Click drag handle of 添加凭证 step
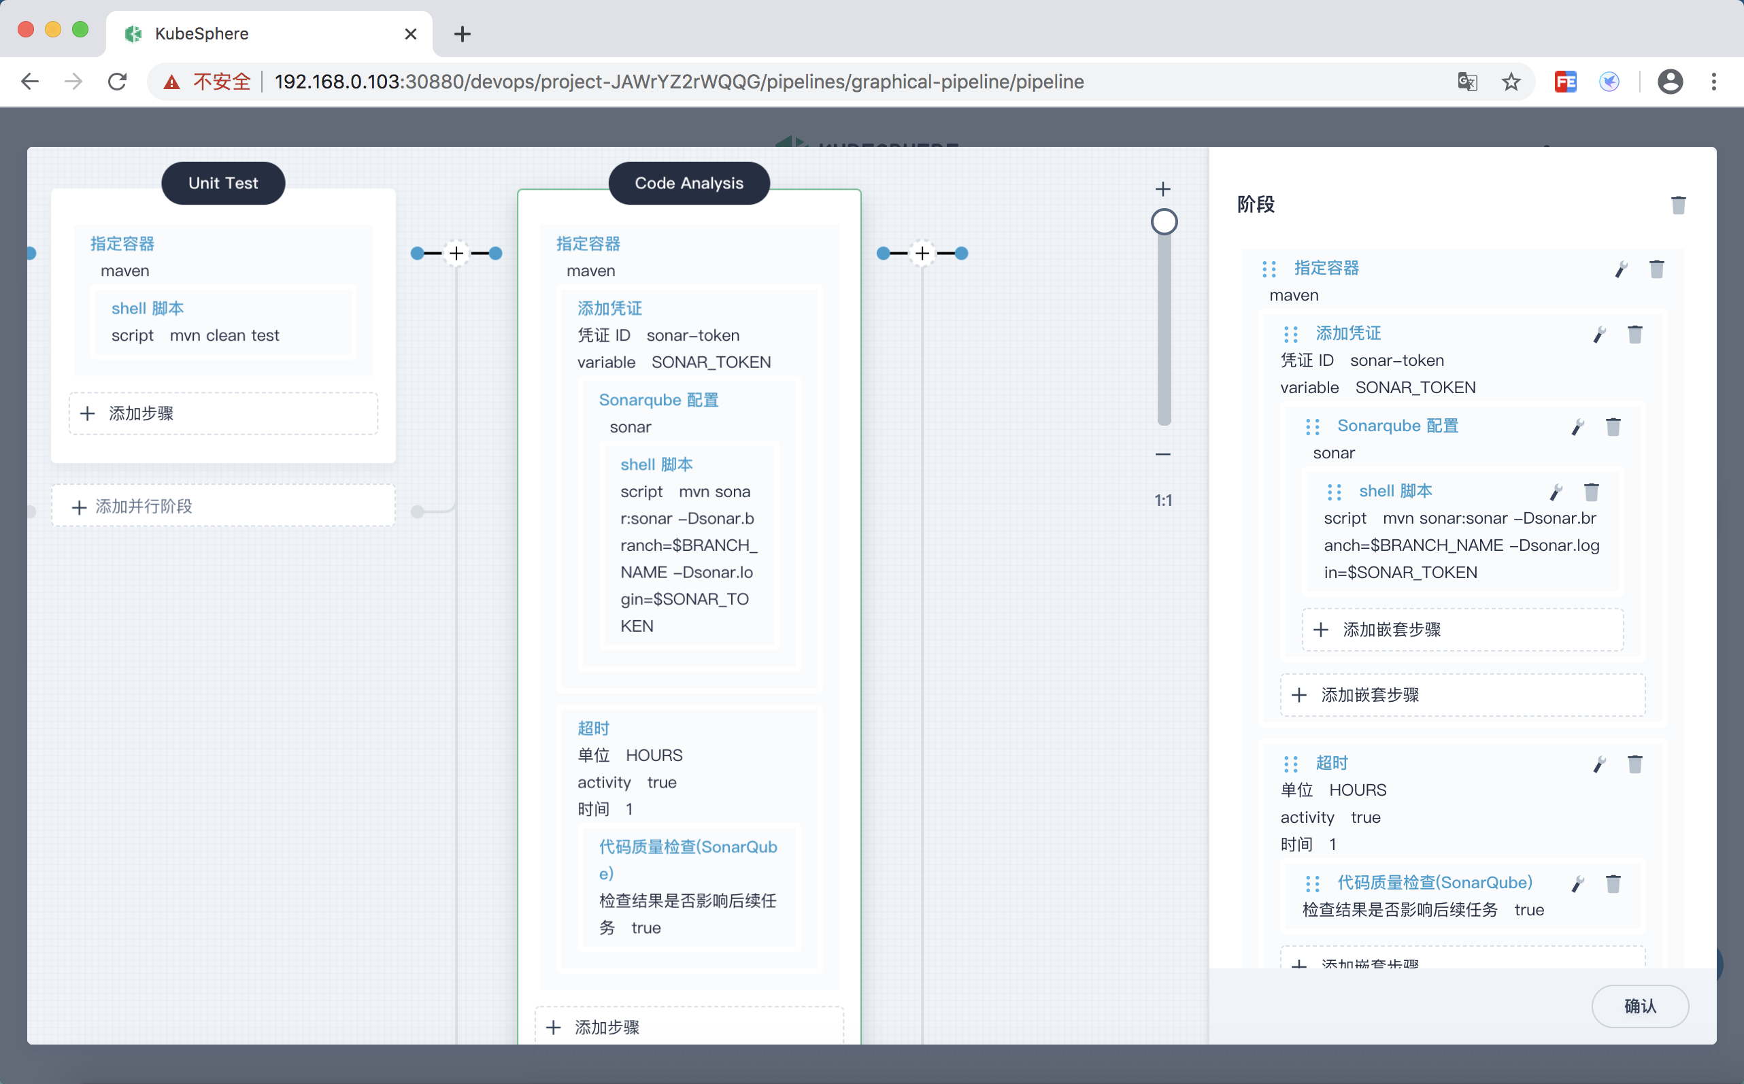Viewport: 1744px width, 1084px height. (x=1291, y=335)
